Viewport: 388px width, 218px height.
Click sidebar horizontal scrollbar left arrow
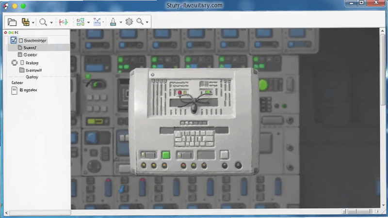tap(6, 213)
